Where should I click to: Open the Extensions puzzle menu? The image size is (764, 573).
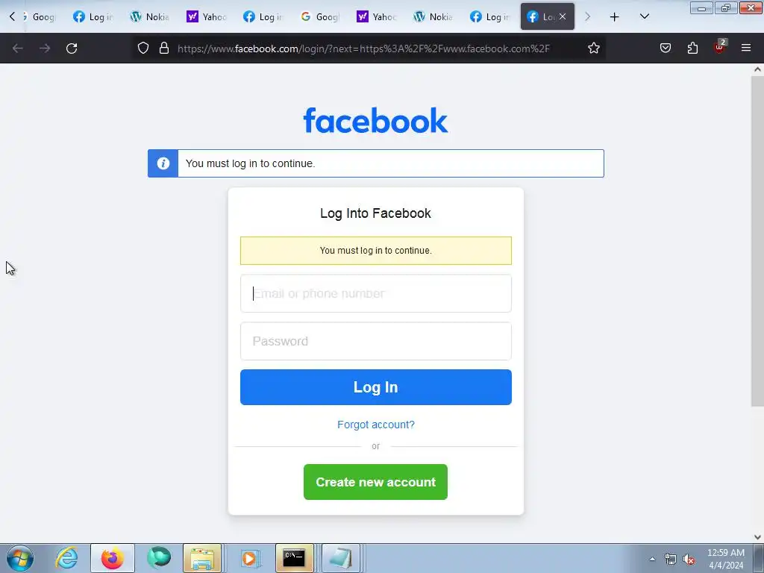(x=692, y=48)
